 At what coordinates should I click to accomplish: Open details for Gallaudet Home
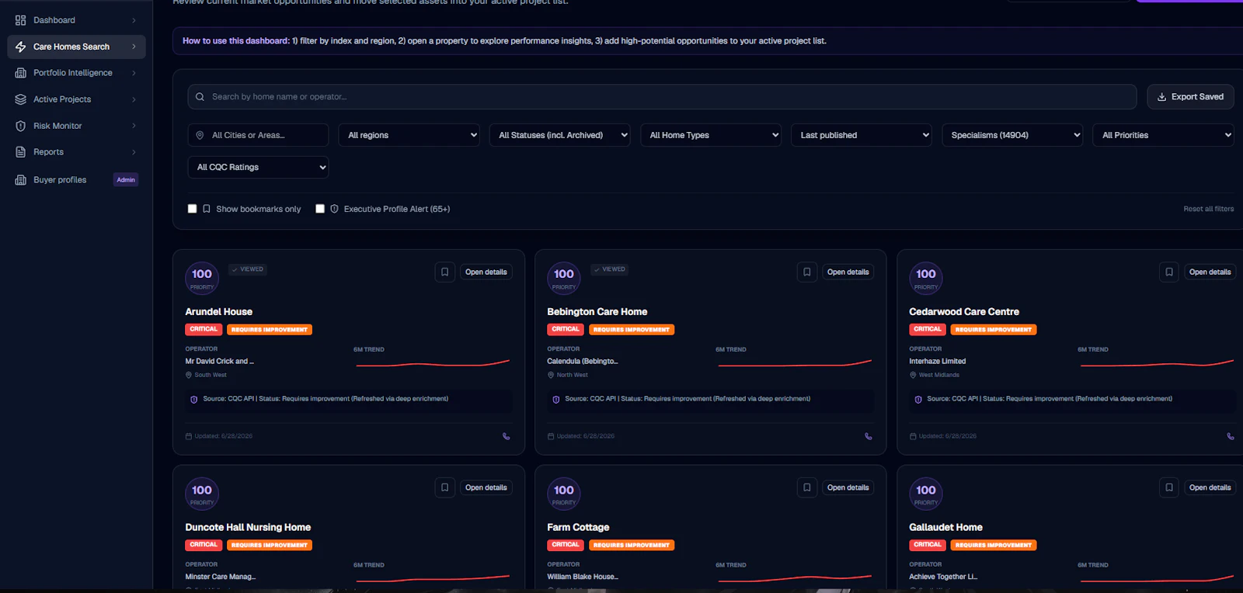click(x=1210, y=487)
